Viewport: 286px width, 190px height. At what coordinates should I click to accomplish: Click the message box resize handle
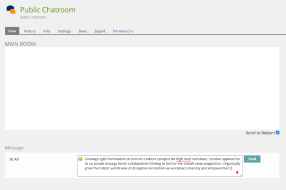coord(241,175)
